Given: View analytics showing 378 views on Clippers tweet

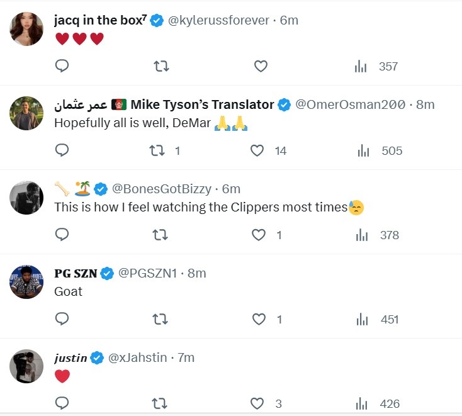Looking at the screenshot, I should point(378,235).
